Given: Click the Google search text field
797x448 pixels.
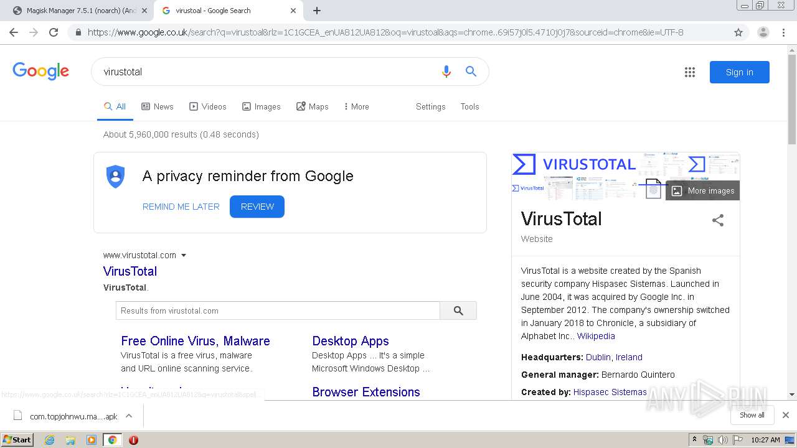Looking at the screenshot, I should coord(268,72).
